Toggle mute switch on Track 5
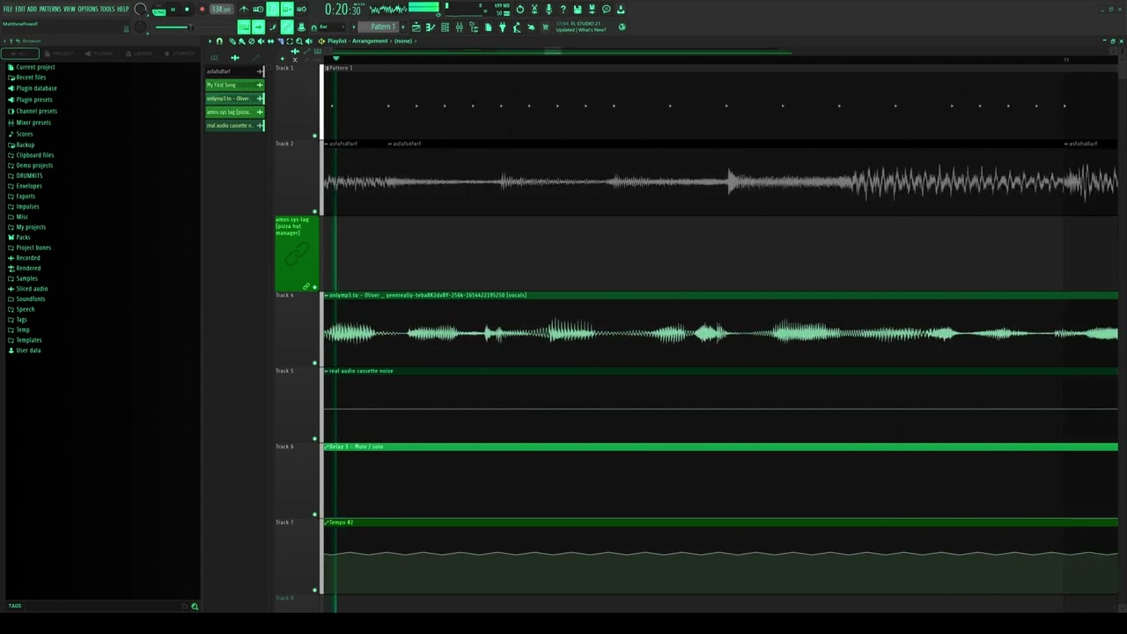This screenshot has width=1127, height=634. (314, 439)
